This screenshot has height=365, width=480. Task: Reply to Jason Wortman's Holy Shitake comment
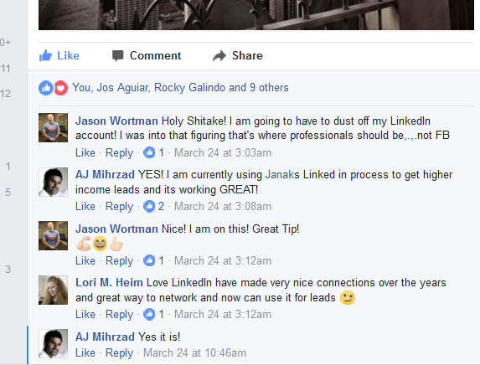tap(120, 152)
